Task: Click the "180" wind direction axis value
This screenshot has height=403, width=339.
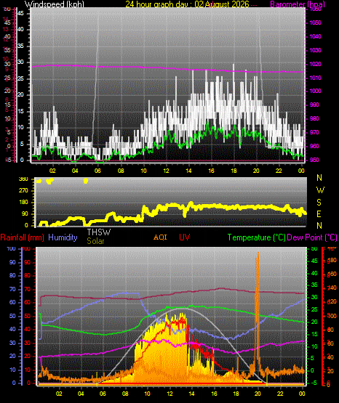Action: click(23, 203)
